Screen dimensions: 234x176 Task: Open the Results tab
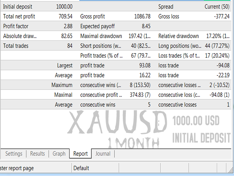tap(37, 154)
